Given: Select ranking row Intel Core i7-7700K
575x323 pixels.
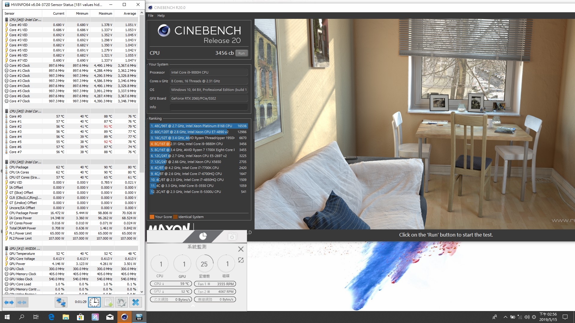Looking at the screenshot, I should [x=199, y=168].
